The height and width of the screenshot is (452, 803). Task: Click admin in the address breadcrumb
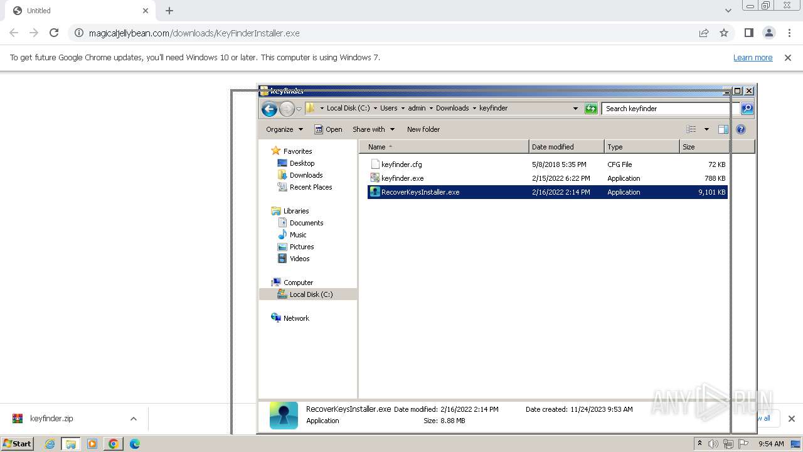[417, 108]
